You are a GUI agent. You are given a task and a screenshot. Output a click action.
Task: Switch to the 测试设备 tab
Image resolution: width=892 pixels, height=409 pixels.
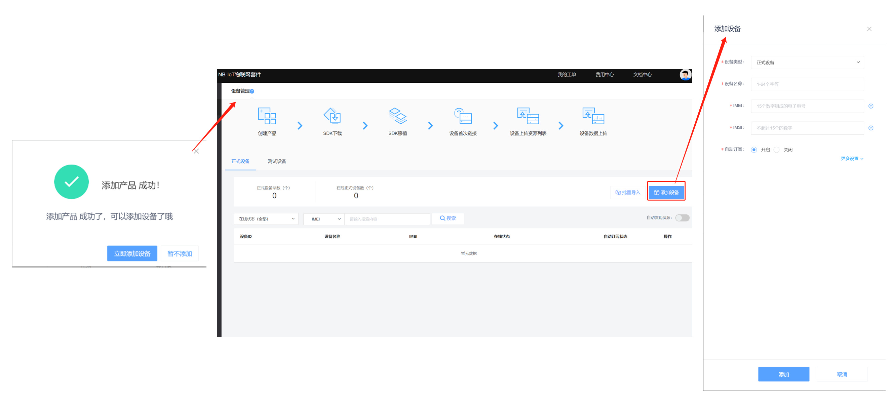tap(277, 161)
